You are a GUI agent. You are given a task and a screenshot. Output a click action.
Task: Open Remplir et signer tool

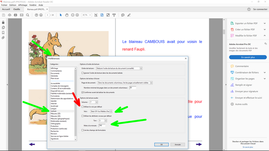point(243,85)
